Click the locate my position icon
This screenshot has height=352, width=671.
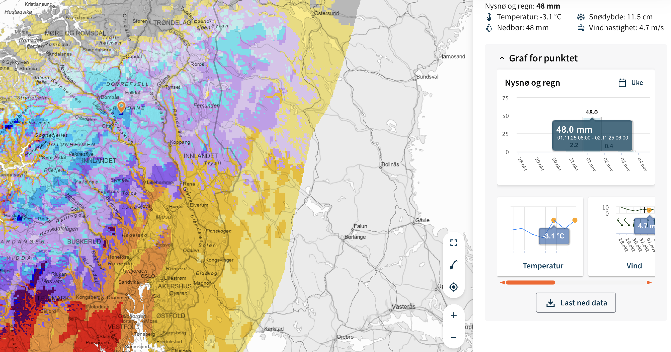[x=453, y=287]
